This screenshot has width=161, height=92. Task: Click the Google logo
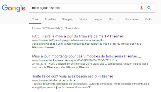14,8
